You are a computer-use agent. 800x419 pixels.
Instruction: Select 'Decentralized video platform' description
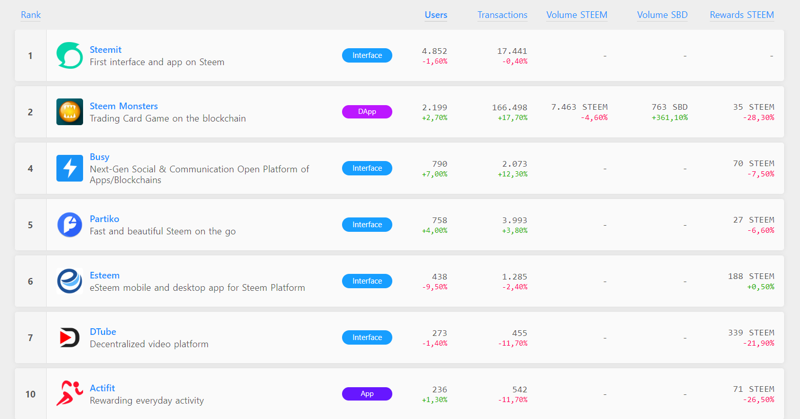pos(149,344)
